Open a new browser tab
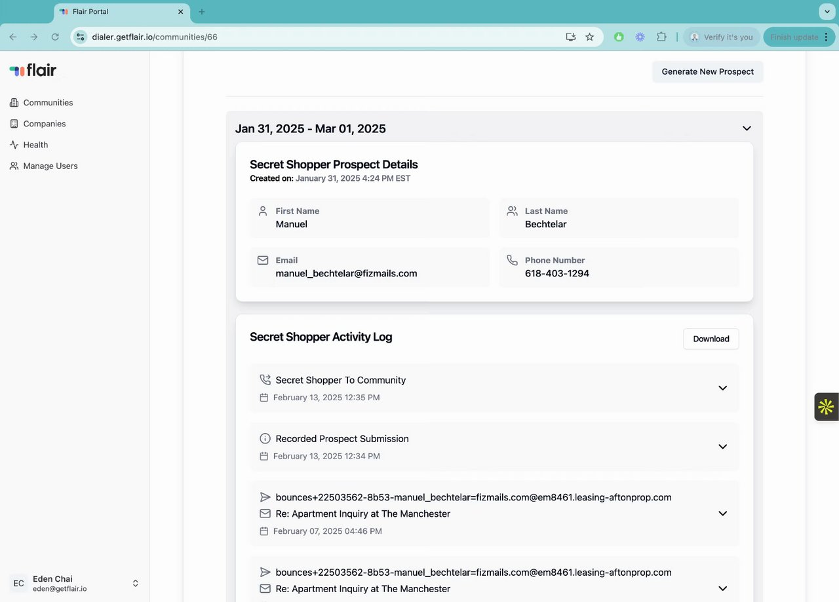 tap(201, 12)
